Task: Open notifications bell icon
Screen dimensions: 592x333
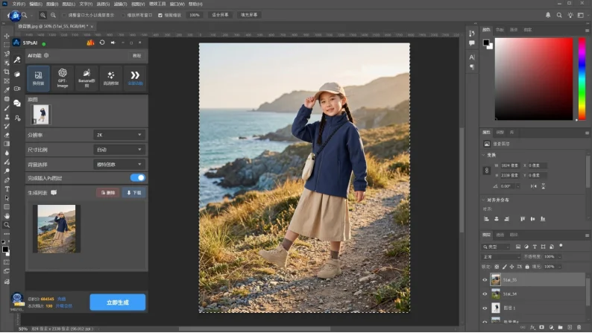Action: coord(548,15)
